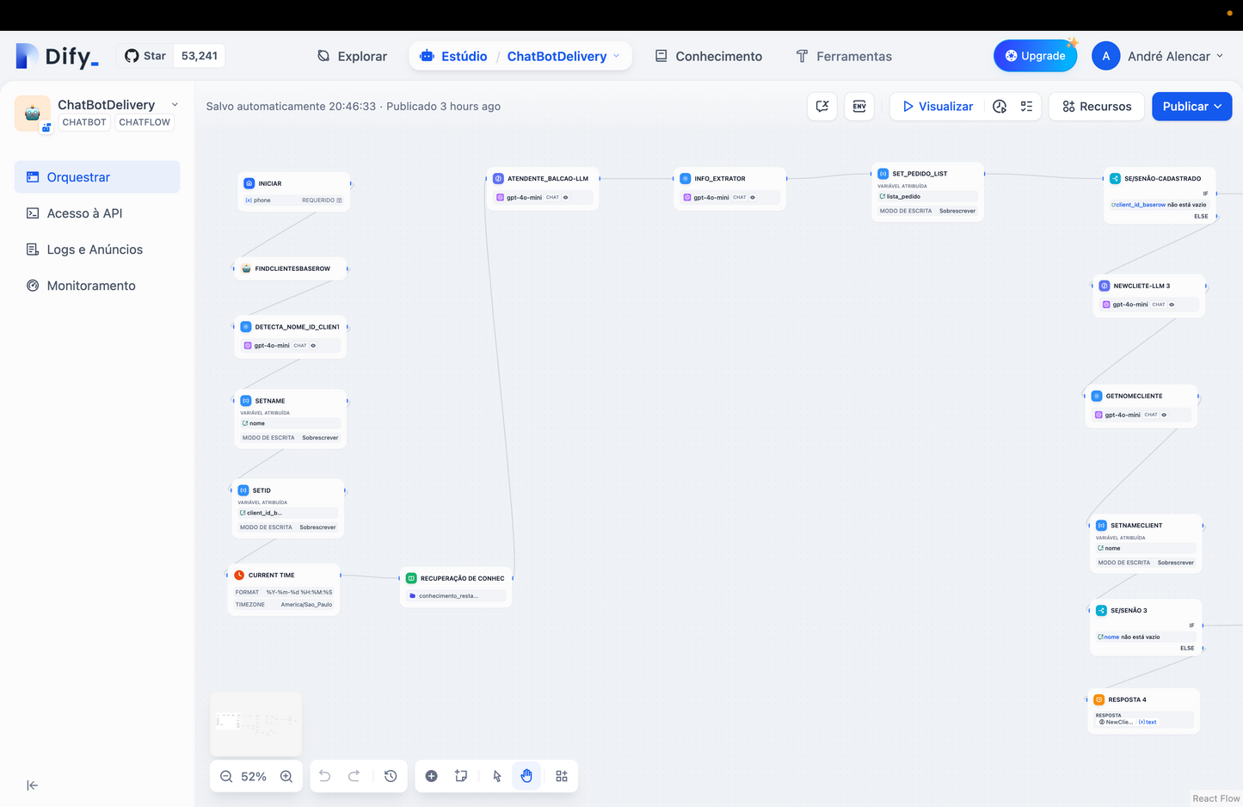Click the avatar with letter A
The width and height of the screenshot is (1243, 807).
(x=1106, y=56)
